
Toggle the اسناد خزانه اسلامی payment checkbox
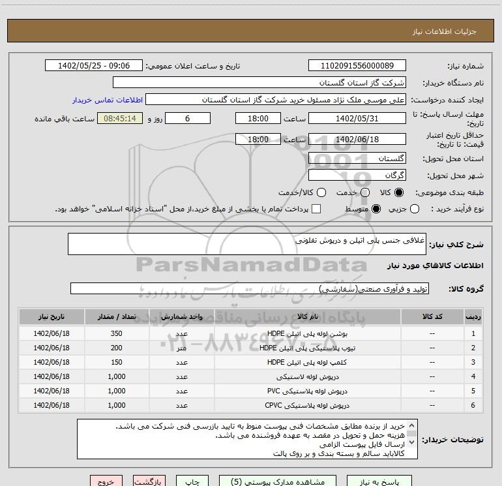click(x=316, y=209)
